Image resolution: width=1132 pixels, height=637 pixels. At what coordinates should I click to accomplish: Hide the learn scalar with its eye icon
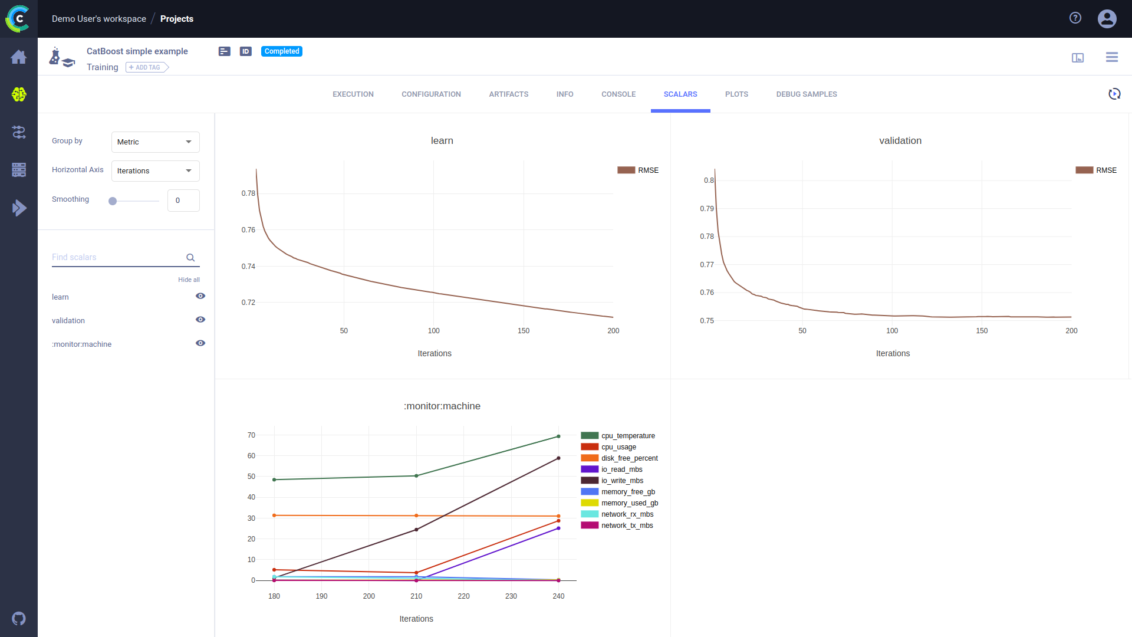coord(200,296)
